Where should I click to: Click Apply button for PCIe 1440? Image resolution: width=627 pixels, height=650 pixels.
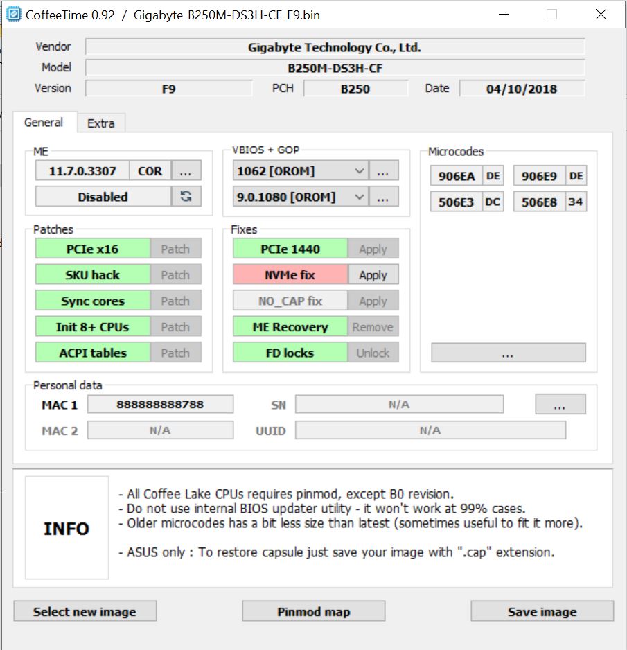pos(373,249)
